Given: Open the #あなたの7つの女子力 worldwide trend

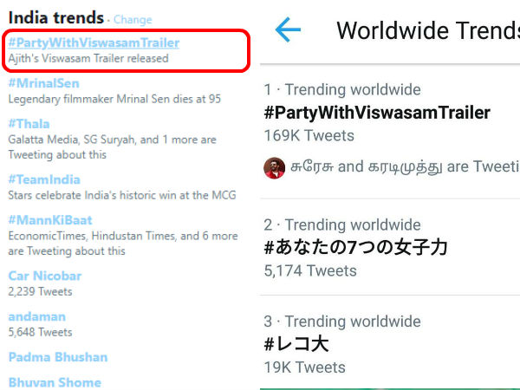Looking at the screenshot, I should (x=355, y=248).
